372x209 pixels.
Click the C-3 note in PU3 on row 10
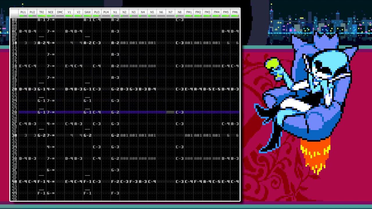[x=97, y=43]
